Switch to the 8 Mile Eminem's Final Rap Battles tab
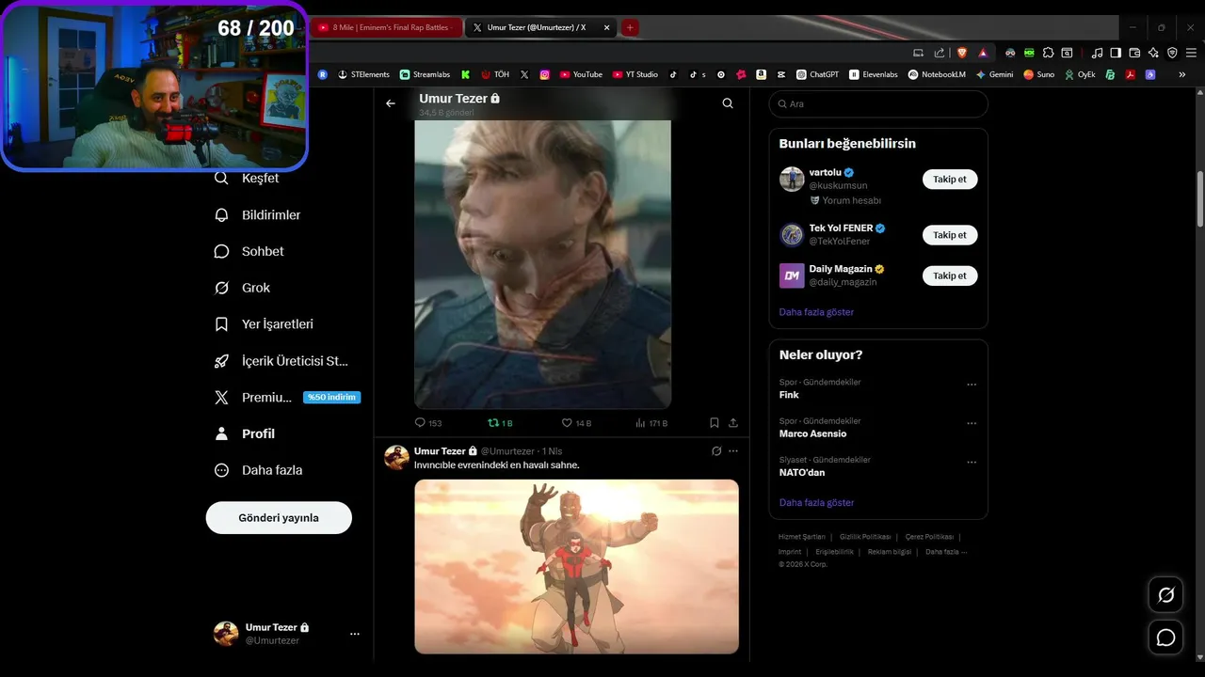 coord(386,27)
